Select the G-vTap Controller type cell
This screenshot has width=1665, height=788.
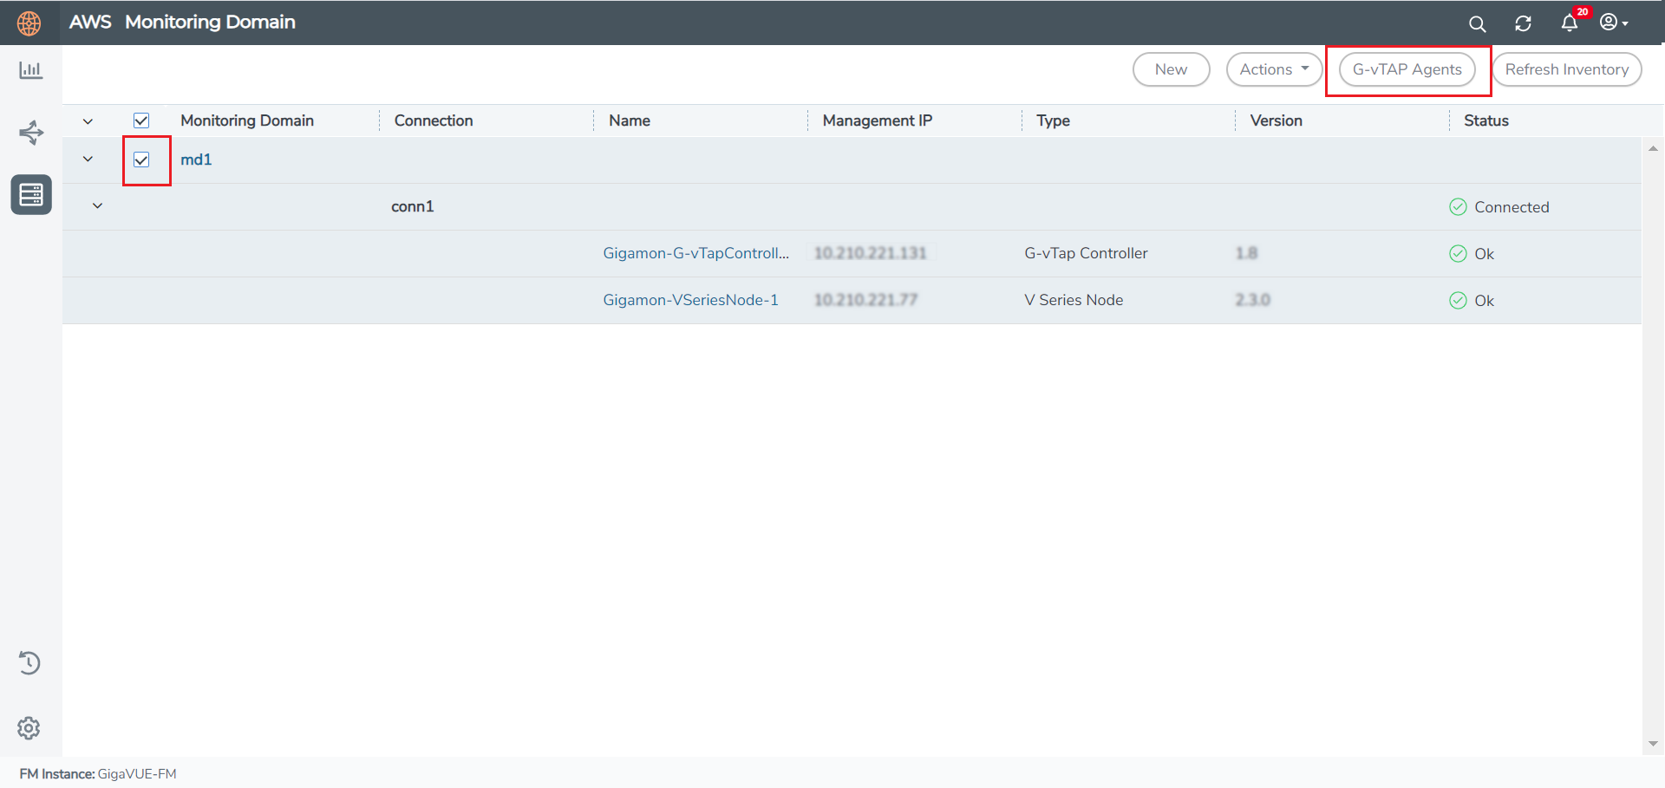click(1086, 253)
